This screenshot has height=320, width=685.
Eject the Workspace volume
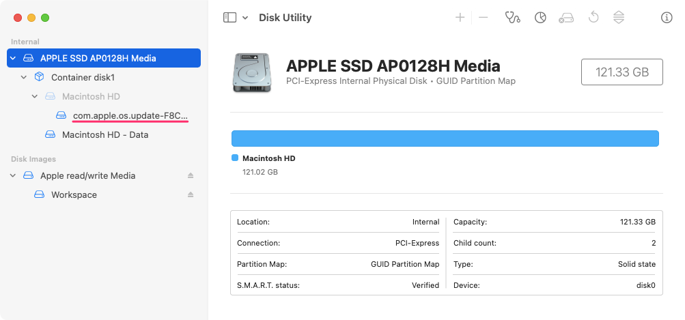point(191,195)
